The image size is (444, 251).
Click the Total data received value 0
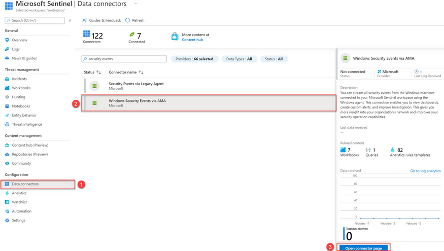click(349, 236)
